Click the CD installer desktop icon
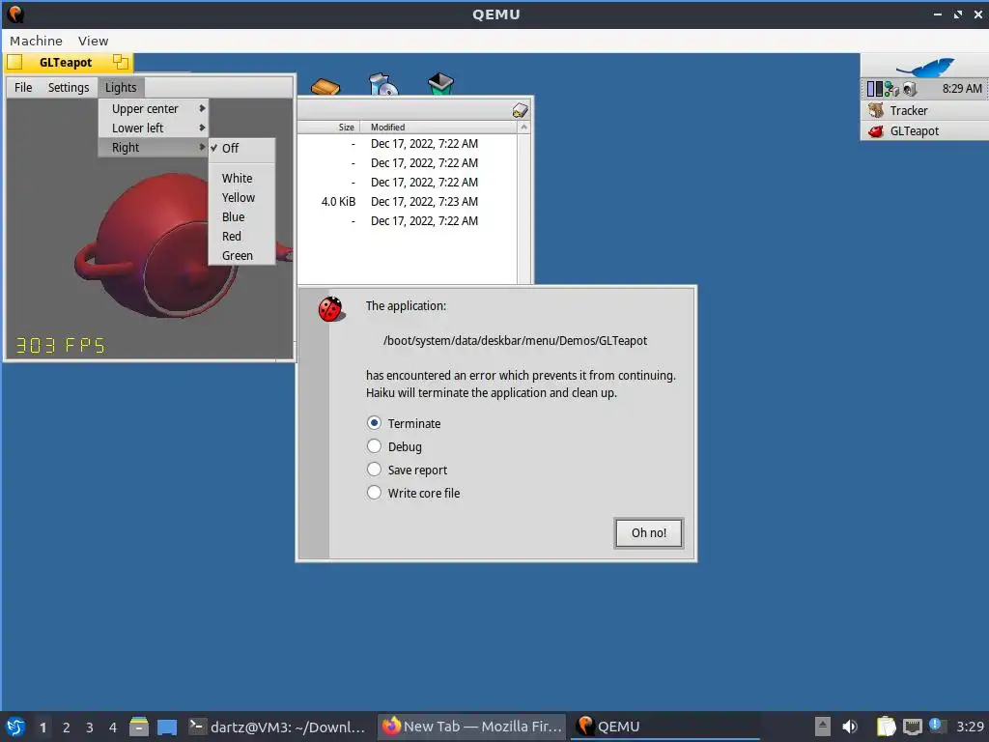This screenshot has height=742, width=989. (382, 85)
